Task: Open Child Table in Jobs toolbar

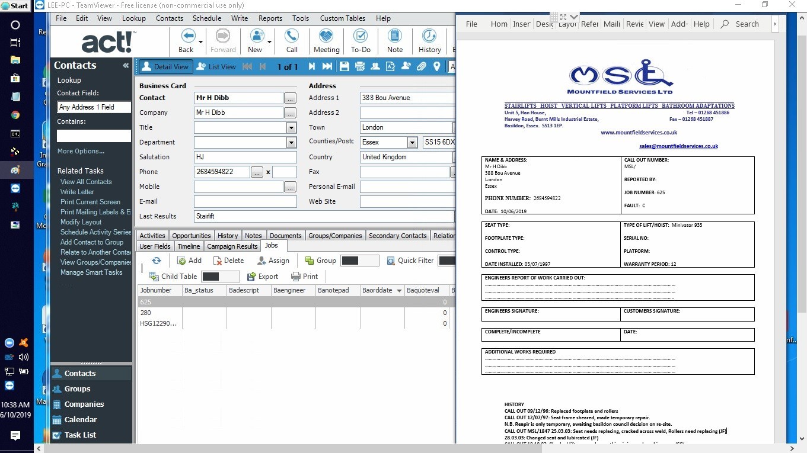Action: (x=173, y=277)
